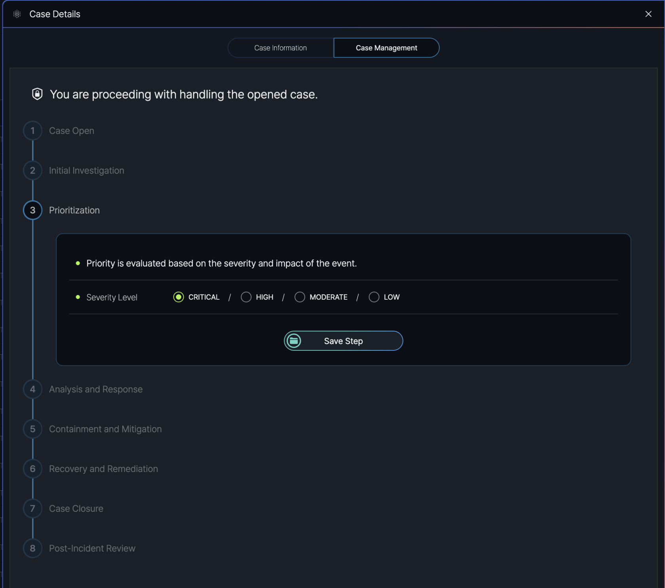Click step 7 circle for Case Closure
665x588 pixels.
[x=32, y=509]
